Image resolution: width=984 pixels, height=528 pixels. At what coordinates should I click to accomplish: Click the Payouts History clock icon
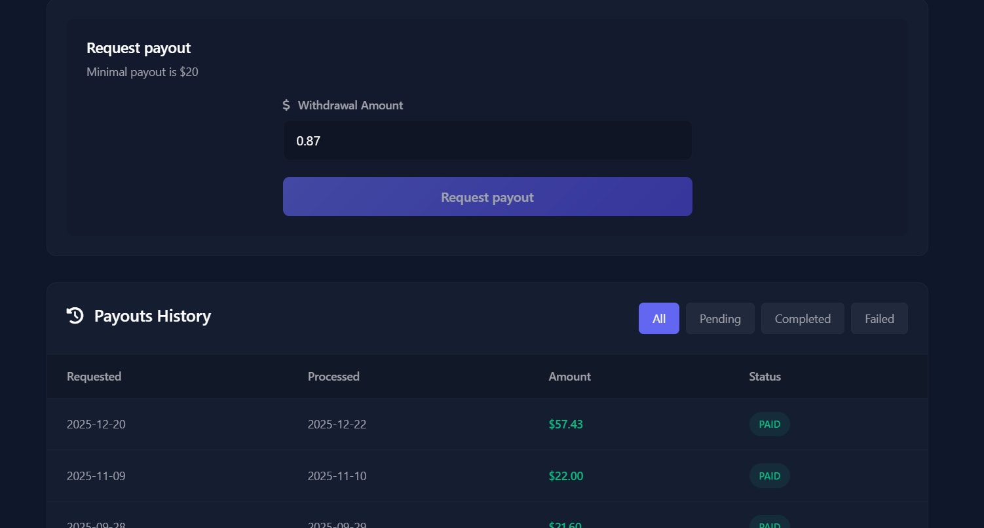click(75, 316)
